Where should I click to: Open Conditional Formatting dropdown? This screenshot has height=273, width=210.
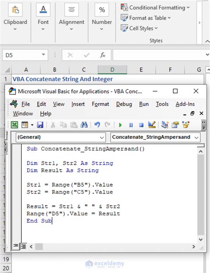pos(155,8)
